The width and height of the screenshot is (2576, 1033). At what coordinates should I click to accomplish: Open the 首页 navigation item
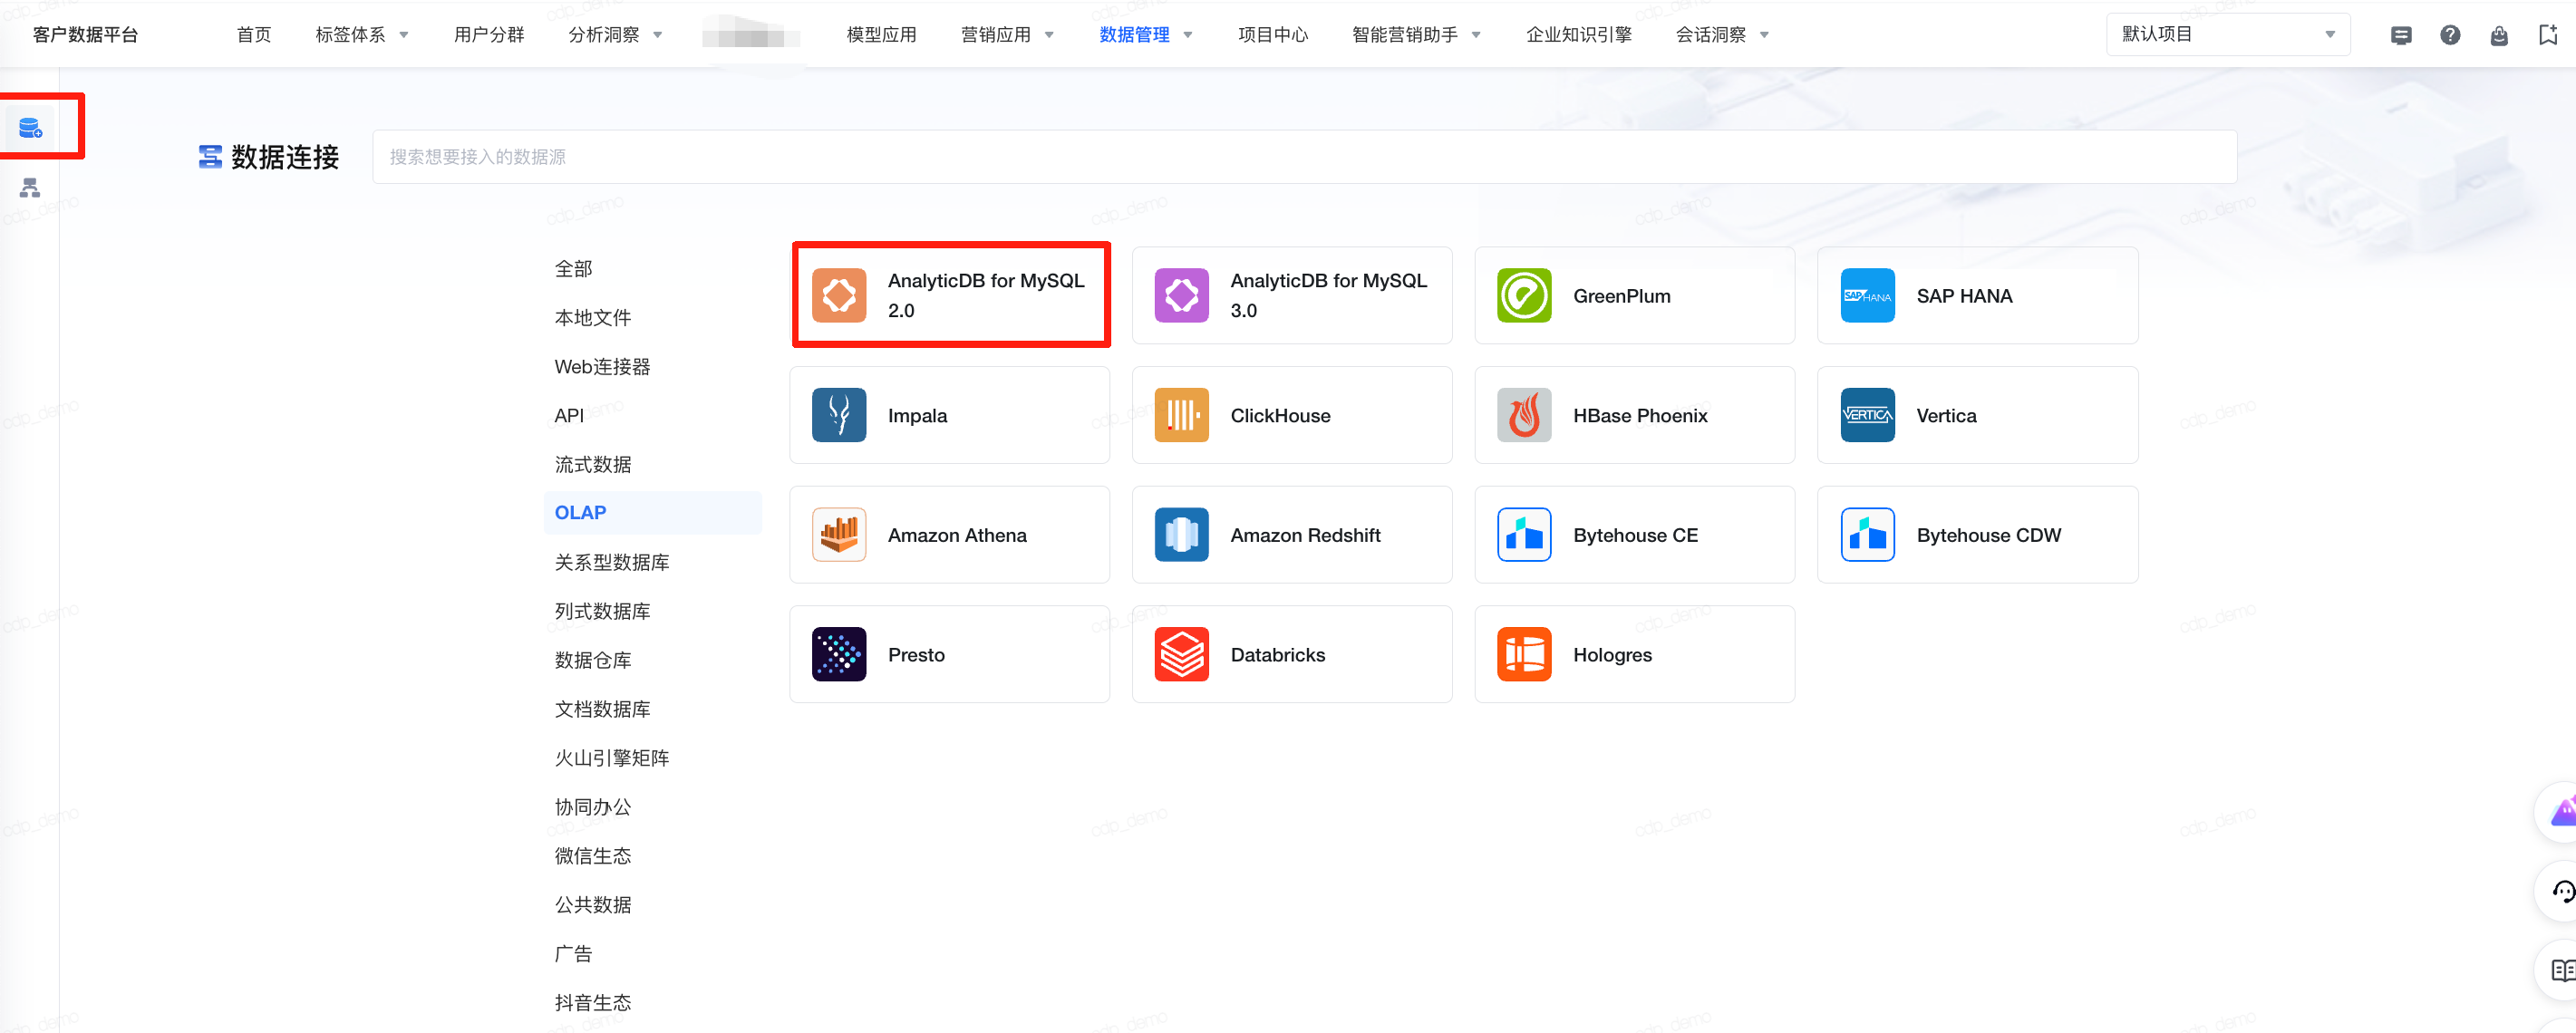(253, 35)
